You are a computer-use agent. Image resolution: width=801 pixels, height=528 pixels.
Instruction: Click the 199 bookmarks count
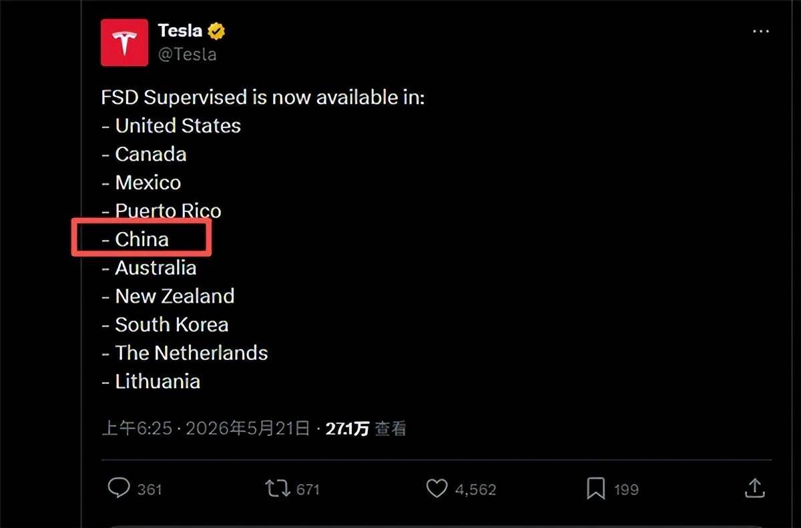[x=626, y=489]
